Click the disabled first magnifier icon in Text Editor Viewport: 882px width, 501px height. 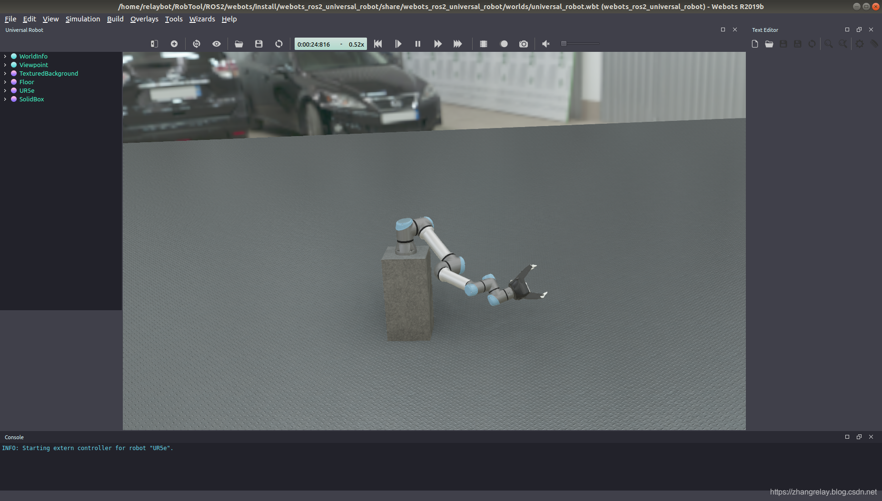[829, 44]
